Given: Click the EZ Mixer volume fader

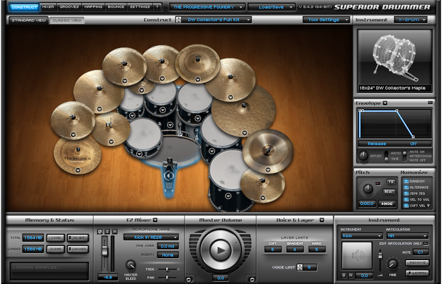Looking at the screenshot, I should 104,251.
